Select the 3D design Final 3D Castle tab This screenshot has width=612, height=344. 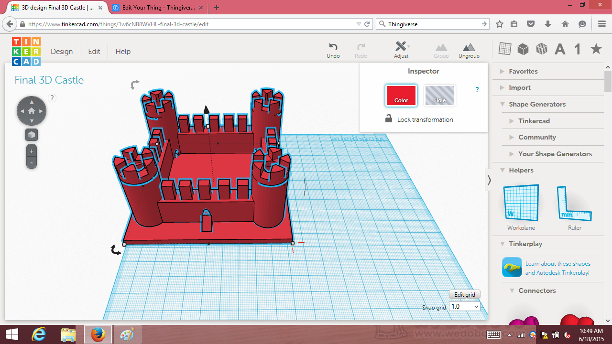(57, 8)
